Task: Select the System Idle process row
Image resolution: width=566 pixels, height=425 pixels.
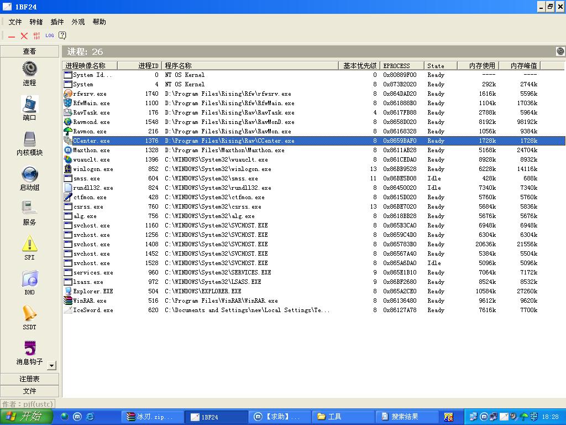Action: 314,75
